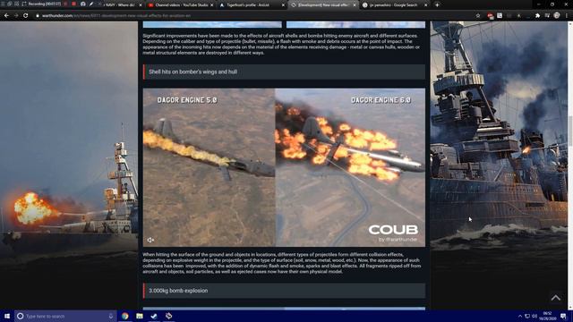The image size is (573, 322).
Task: Open the Chrome three-dot menu
Action: (567, 16)
